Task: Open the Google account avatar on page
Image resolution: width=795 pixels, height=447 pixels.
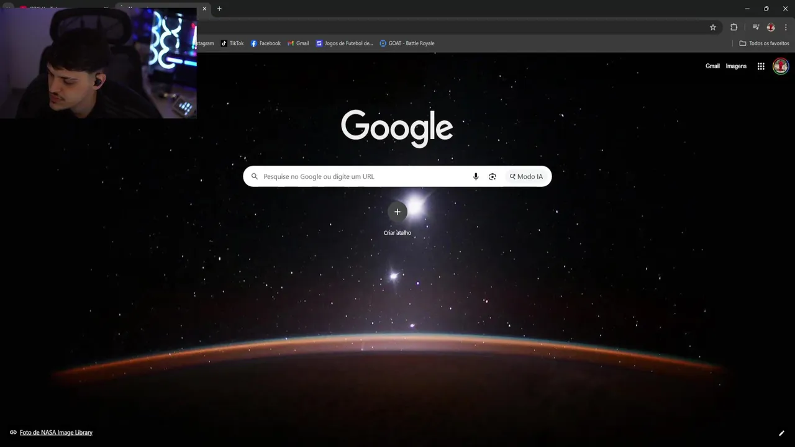Action: pyautogui.click(x=781, y=66)
